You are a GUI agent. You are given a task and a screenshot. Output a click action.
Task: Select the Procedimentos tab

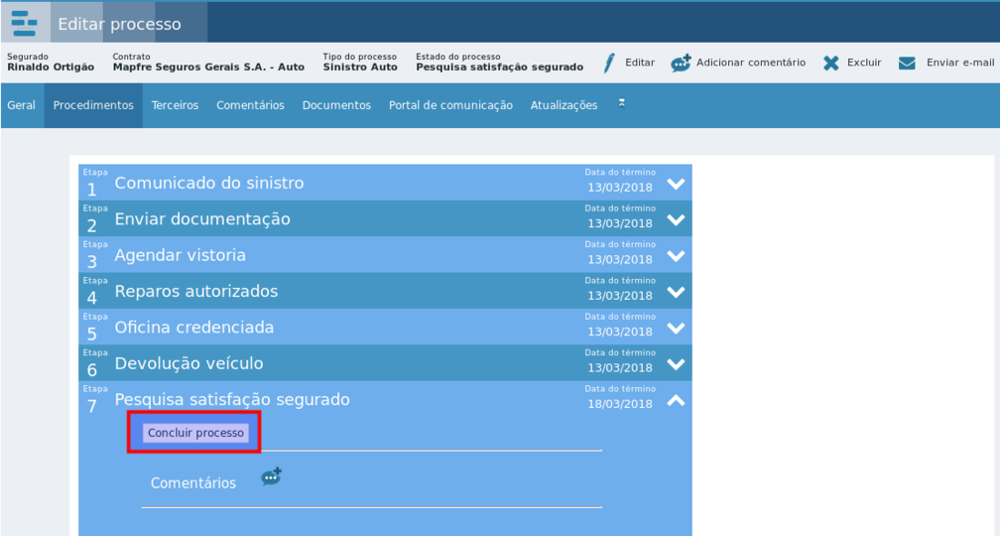(x=93, y=105)
